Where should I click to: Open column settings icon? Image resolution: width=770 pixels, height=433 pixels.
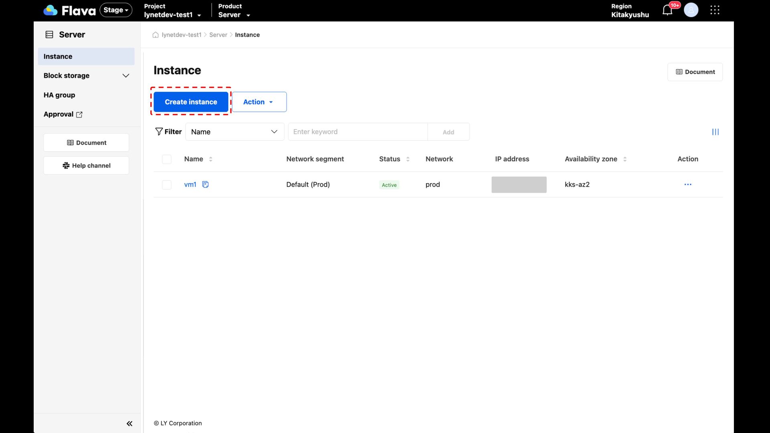[715, 132]
